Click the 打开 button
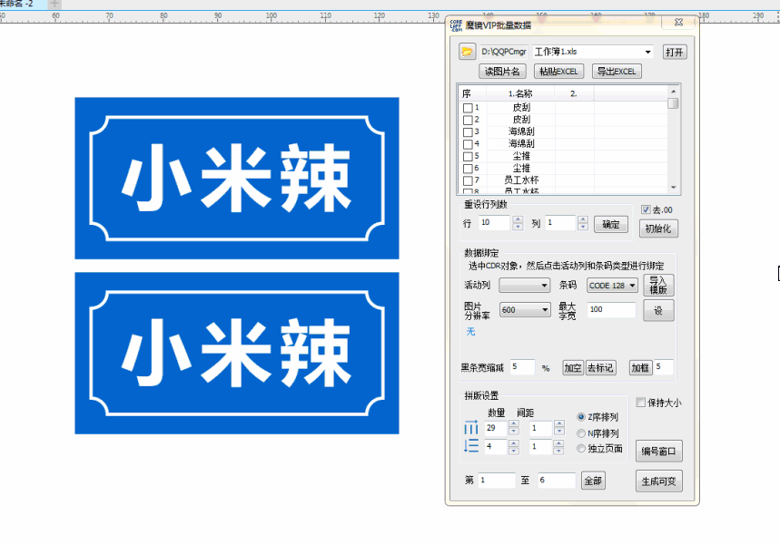The image size is (780, 544). (x=675, y=52)
